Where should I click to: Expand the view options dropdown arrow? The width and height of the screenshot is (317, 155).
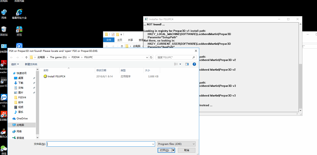click(x=180, y=64)
